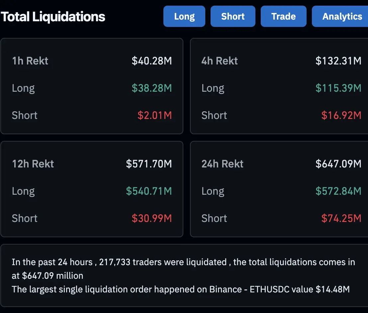The width and height of the screenshot is (368, 313).
Task: Select the $647.09M 24h total
Action: tap(338, 164)
